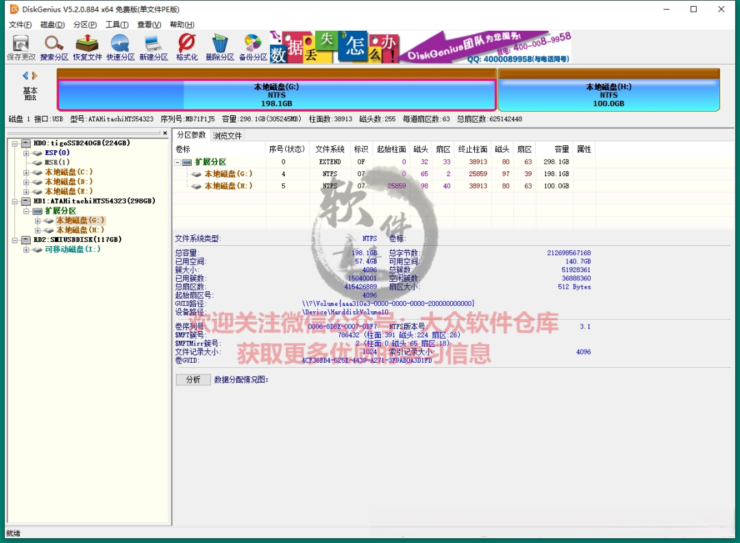Screen dimensions: 740x543
Task: Select 本地磁盘(D:) in tree
Action: (69, 182)
